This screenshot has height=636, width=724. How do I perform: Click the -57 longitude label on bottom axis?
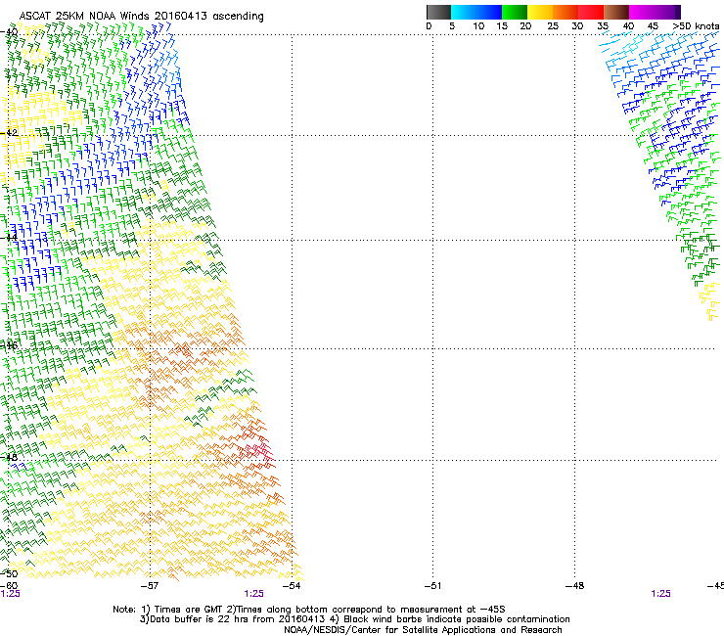[x=150, y=586]
